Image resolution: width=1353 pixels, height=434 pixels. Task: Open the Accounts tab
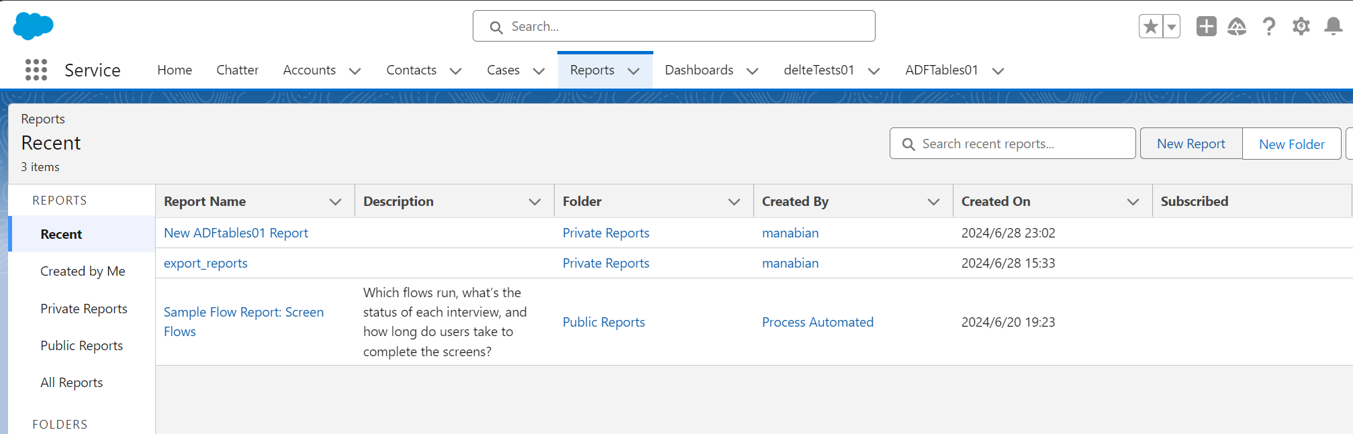click(310, 70)
